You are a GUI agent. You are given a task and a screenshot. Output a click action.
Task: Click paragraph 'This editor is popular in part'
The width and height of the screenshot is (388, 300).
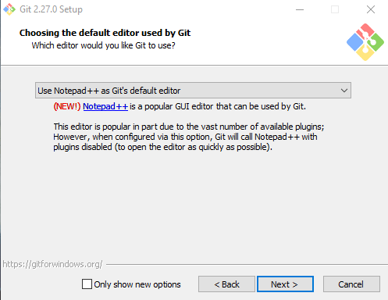(x=189, y=137)
